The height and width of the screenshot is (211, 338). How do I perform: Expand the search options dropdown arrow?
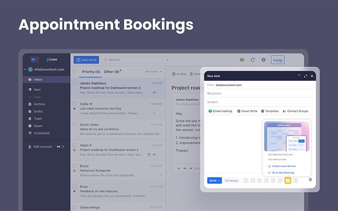pos(167,60)
